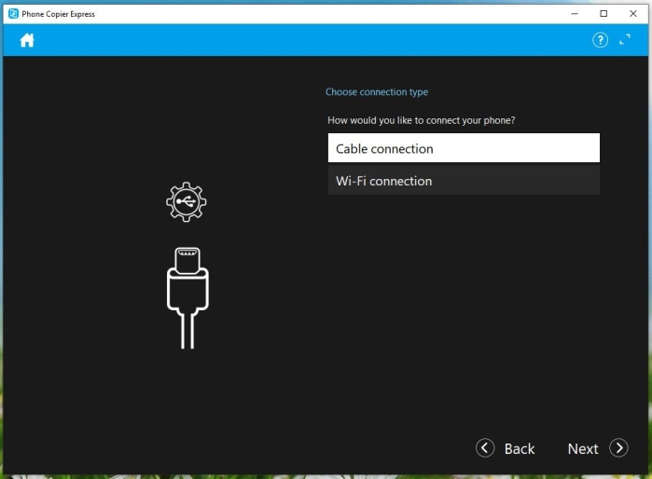This screenshot has height=479, width=652.
Task: Click the desktop wallpaper below the window
Action: [x=325, y=477]
